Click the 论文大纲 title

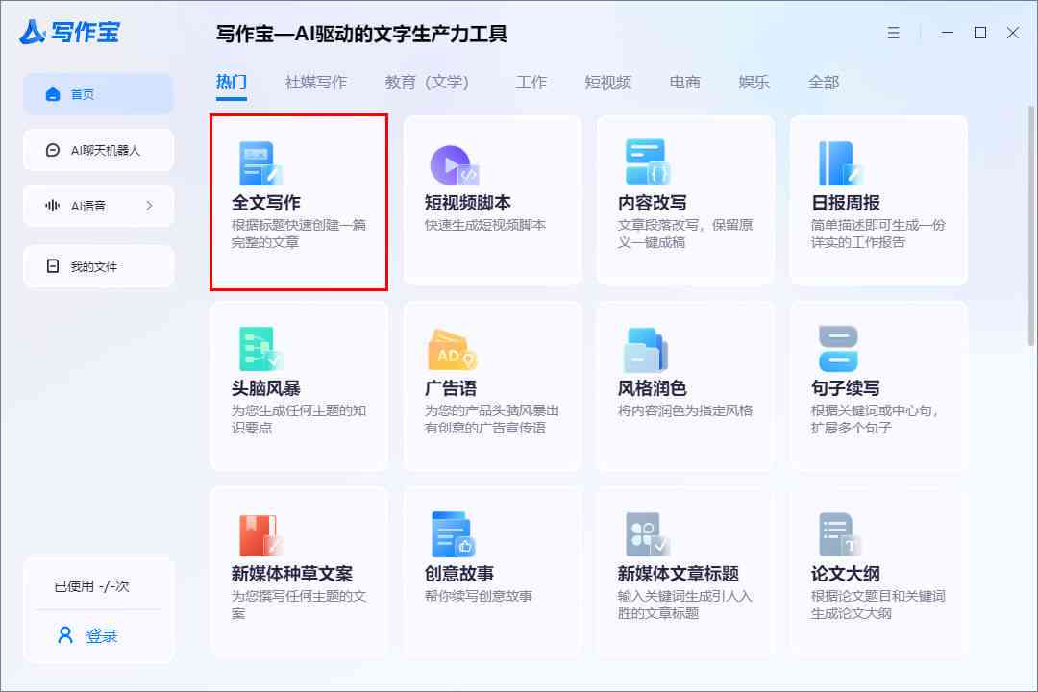pyautogui.click(x=846, y=574)
